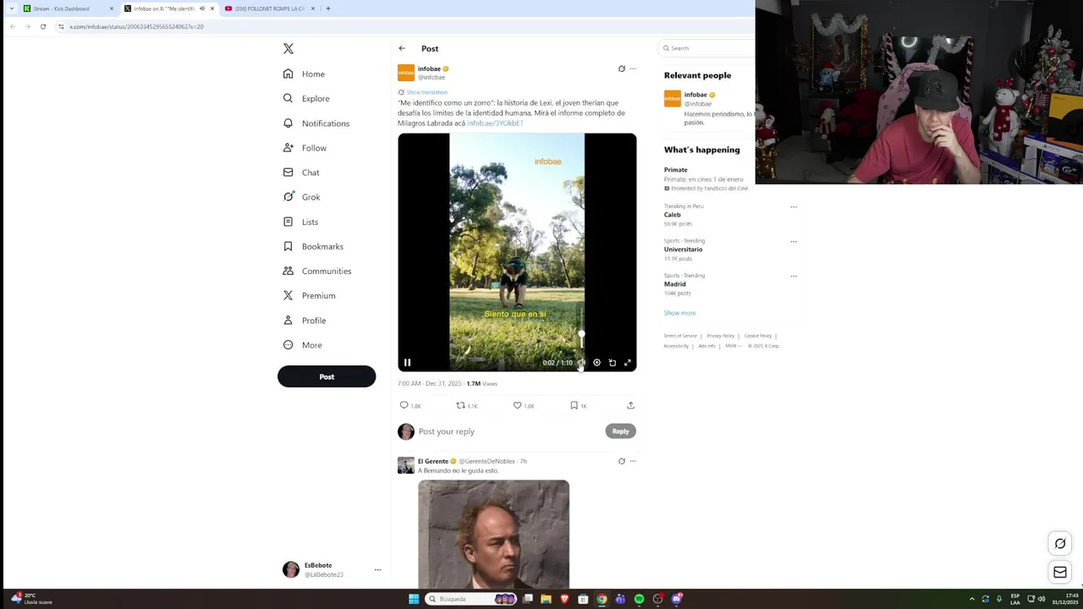This screenshot has height=609, width=1083.
Task: Open El Gerente's image thumbnail
Action: tap(493, 534)
